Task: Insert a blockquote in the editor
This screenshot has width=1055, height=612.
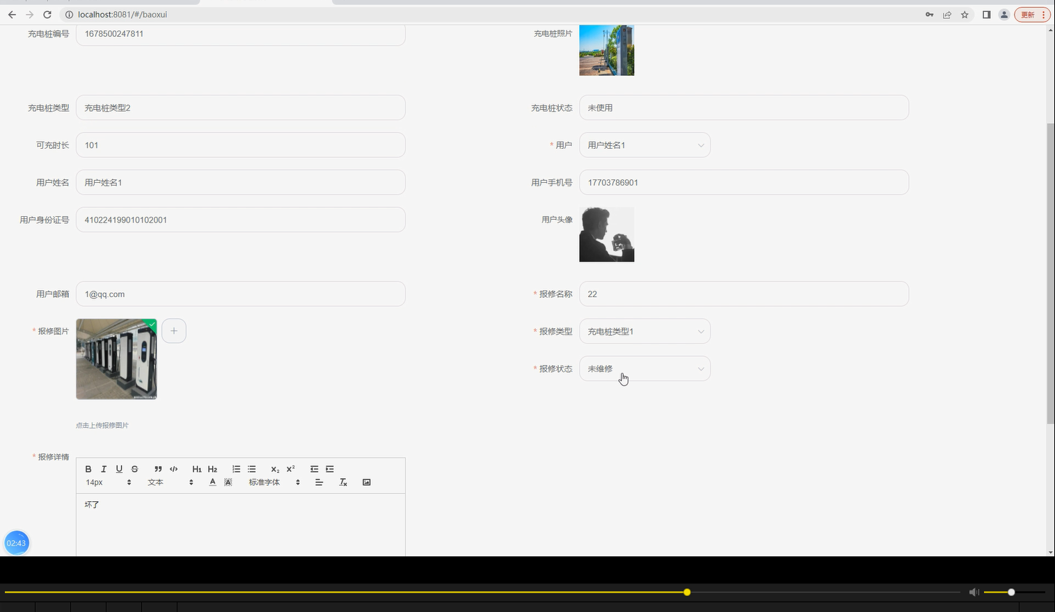Action: 158,469
